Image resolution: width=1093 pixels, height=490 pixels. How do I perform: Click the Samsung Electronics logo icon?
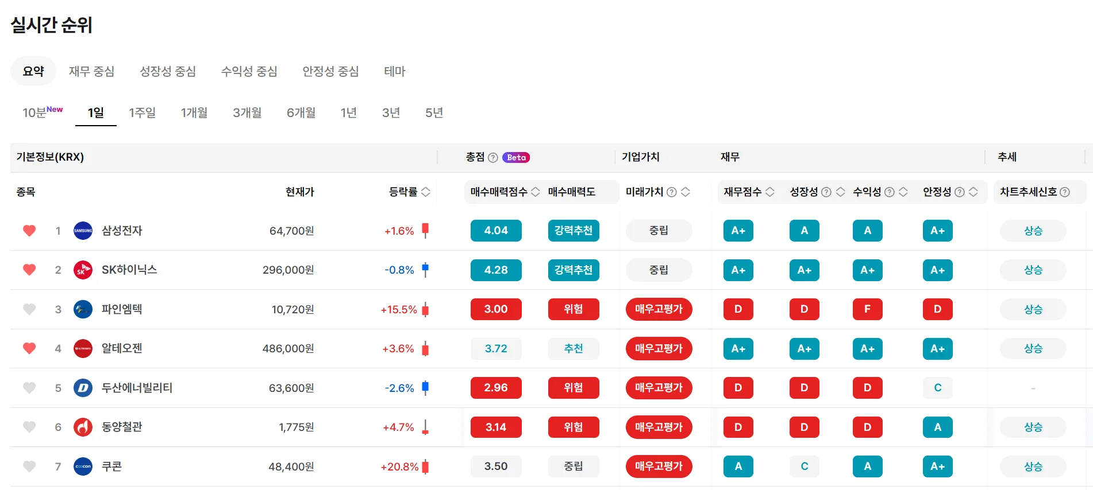[83, 231]
